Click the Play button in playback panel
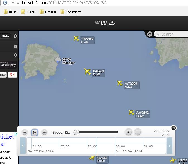The width and height of the screenshot is (188, 164). [x=35, y=133]
